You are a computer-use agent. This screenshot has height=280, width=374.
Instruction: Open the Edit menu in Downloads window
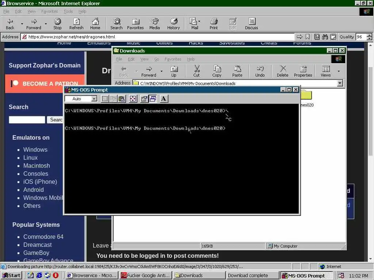point(131,59)
